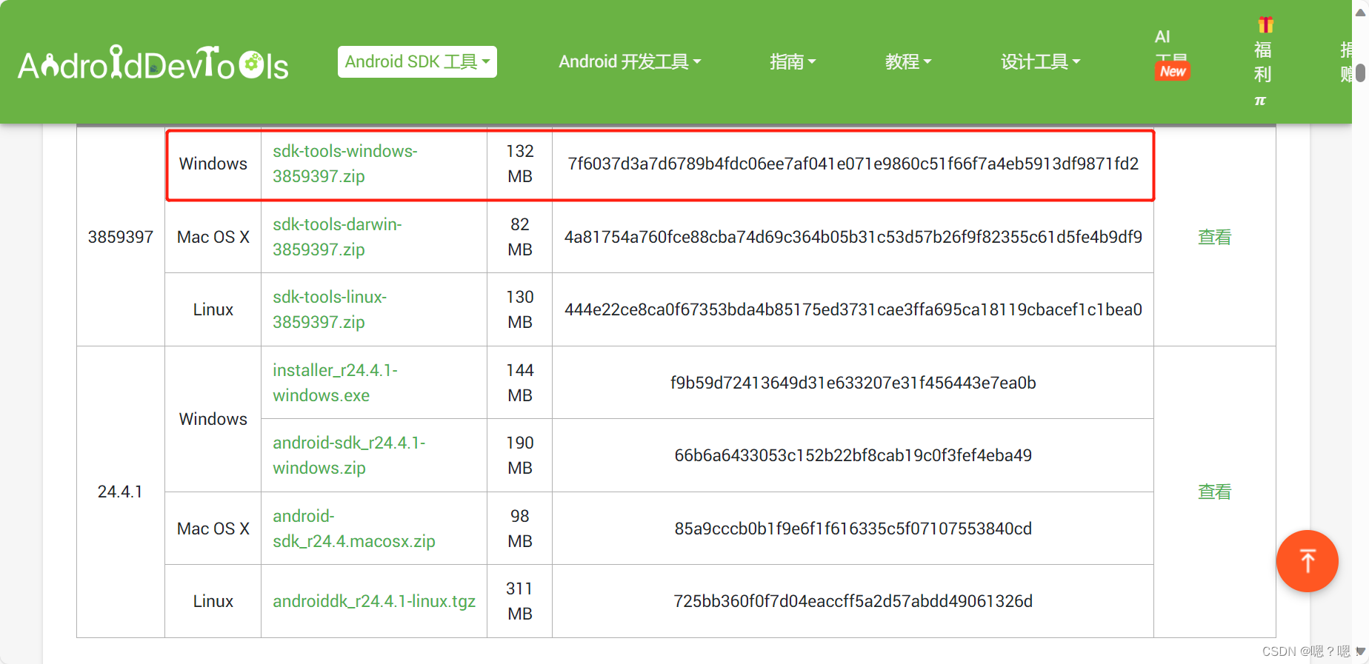Click the page vertical scrollbar thumb
The width and height of the screenshot is (1369, 664).
[x=1361, y=73]
